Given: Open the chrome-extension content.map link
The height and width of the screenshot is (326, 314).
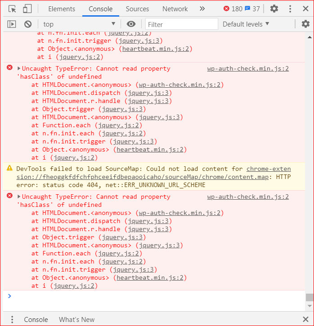Looking at the screenshot, I should [154, 173].
